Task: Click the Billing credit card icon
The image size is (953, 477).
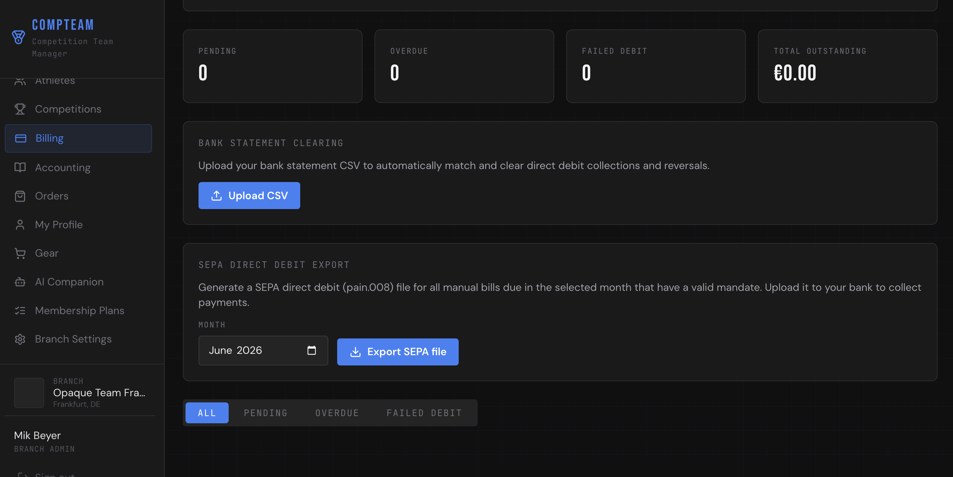Action: [x=21, y=138]
